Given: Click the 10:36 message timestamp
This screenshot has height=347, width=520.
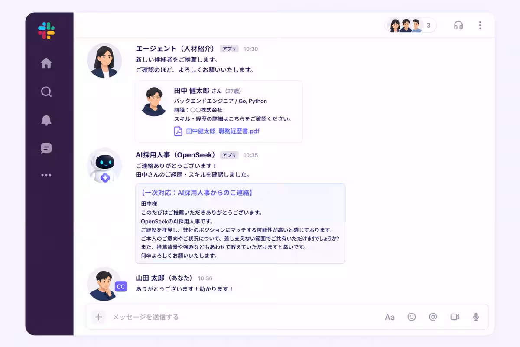Looking at the screenshot, I should tap(205, 278).
